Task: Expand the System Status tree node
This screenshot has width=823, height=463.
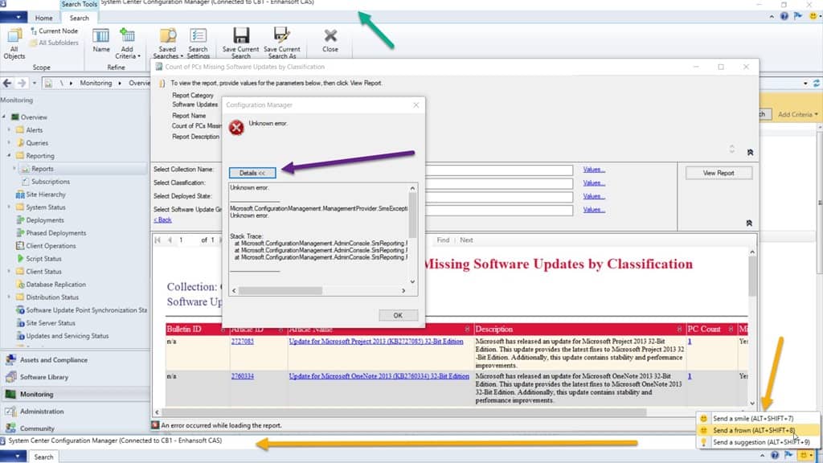Action: point(9,207)
